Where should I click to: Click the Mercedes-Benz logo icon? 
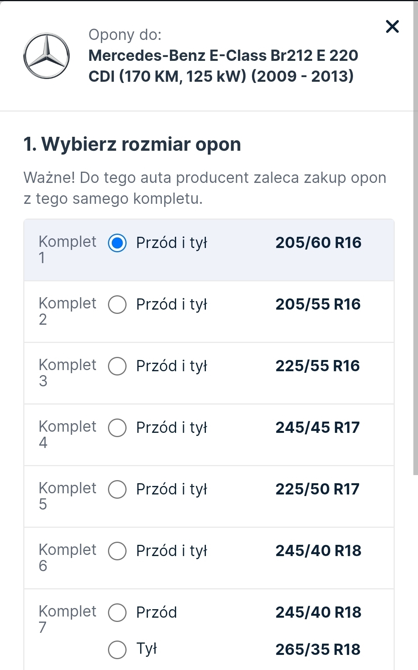tap(46, 56)
